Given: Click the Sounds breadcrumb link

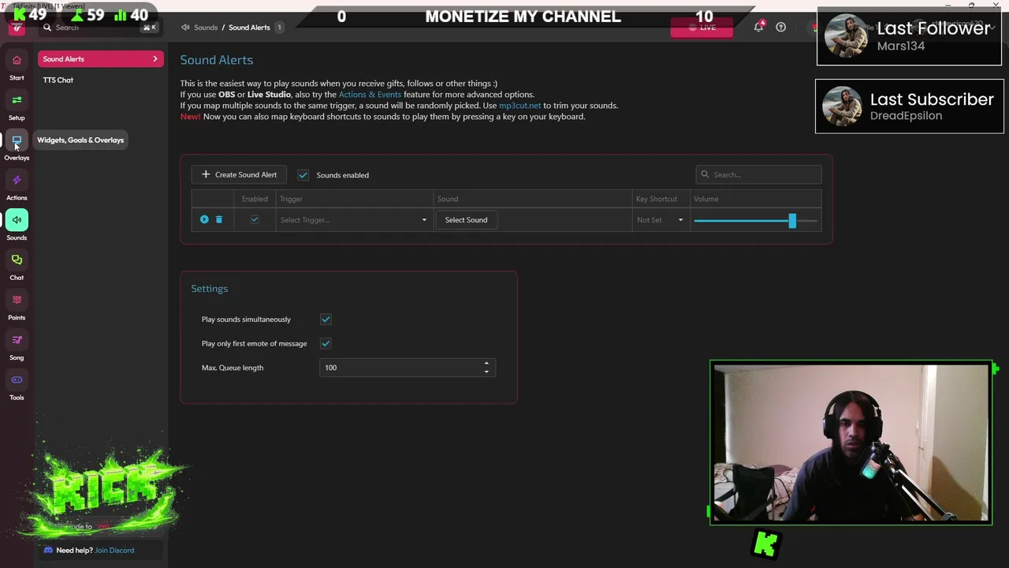Looking at the screenshot, I should tap(206, 28).
